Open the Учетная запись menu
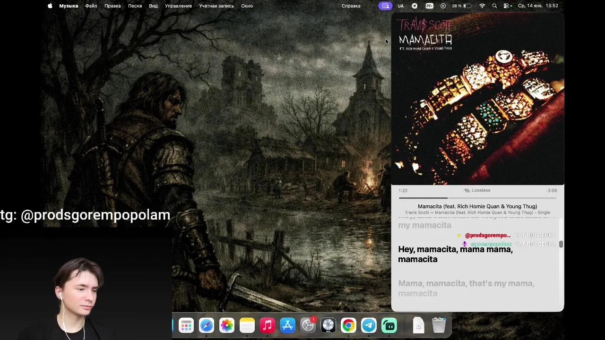Image resolution: width=605 pixels, height=340 pixels. [x=216, y=6]
